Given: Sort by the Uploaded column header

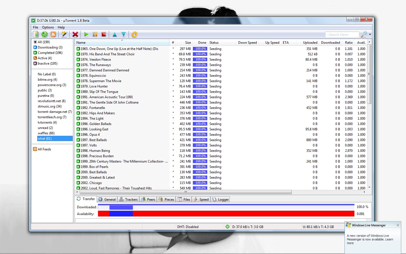Looking at the screenshot, I should point(308,43).
